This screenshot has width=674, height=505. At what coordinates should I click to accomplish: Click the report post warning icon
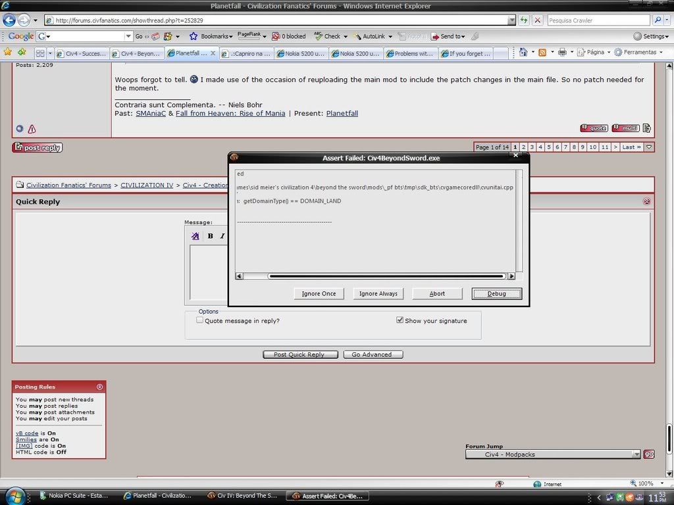[x=32, y=129]
